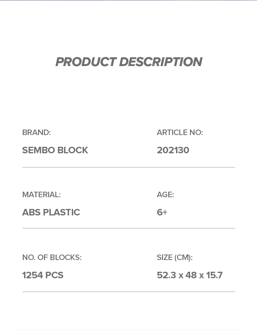Viewport: 257px width, 330px height.
Task: Select the AGE: label
Action: [x=165, y=195]
